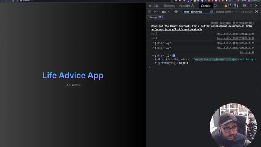This screenshot has width=261, height=147.
Task: Open source link of the first null log
Action: (235, 33)
